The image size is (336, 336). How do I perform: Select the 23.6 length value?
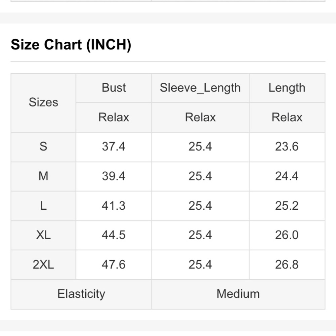287,146
